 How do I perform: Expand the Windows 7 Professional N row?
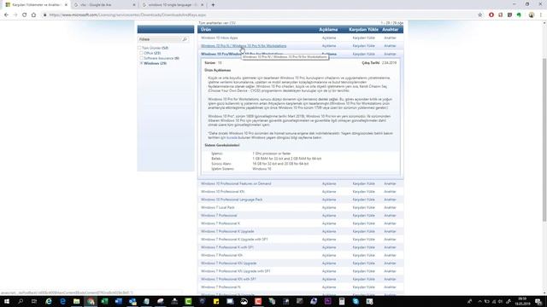[x=221, y=287]
